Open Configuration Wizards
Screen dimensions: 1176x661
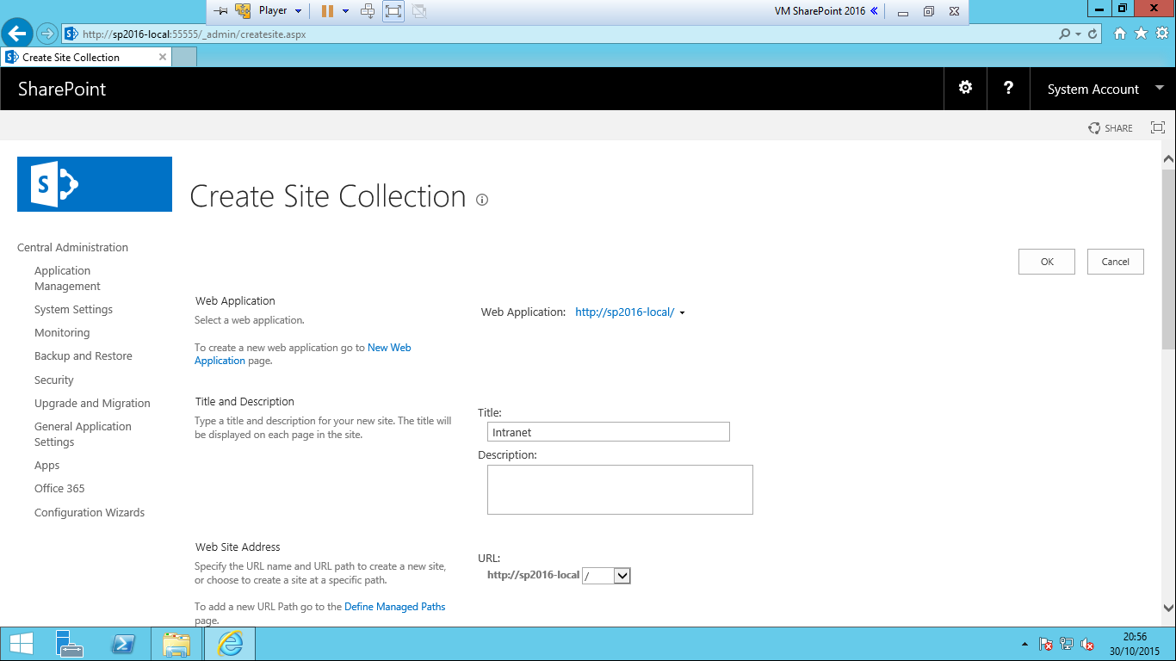click(90, 512)
